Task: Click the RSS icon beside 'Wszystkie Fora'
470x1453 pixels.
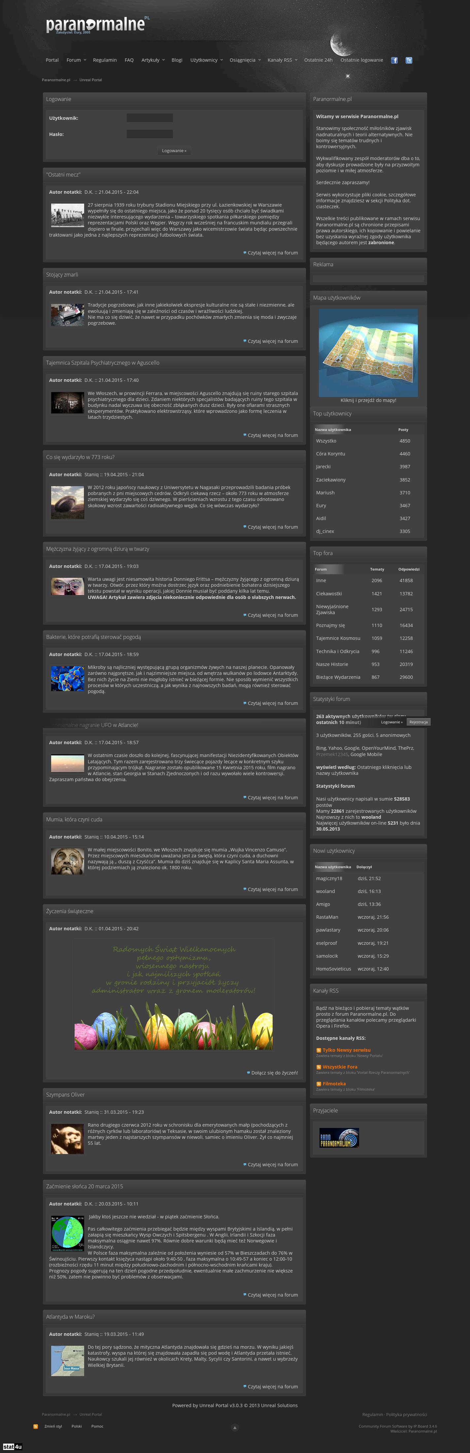Action: point(319,1067)
